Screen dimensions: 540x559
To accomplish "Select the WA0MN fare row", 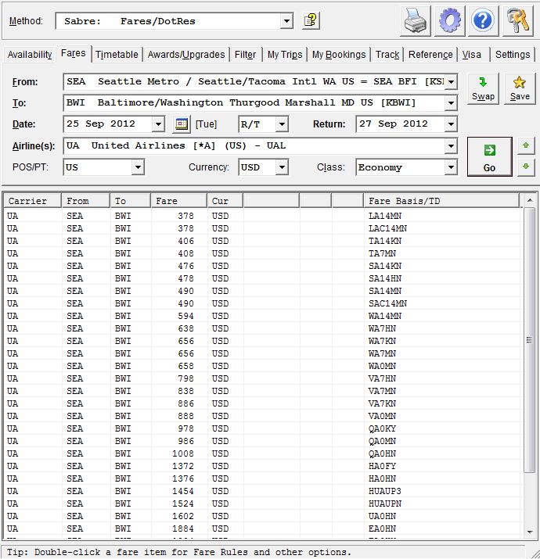I will coord(262,366).
